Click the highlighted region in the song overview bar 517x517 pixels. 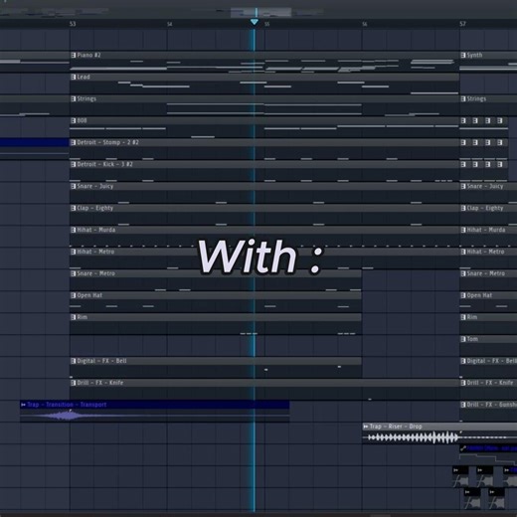[x=260, y=13]
